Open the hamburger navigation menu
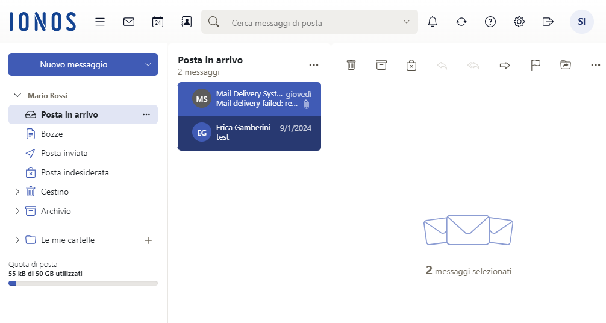 pyautogui.click(x=100, y=22)
